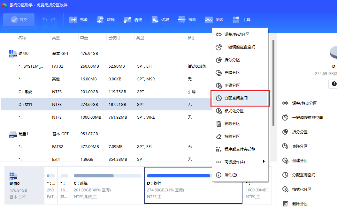Image resolution: width=337 pixels, height=208 pixels.
Task: Click 创建分区 icon in right sidebar
Action: coord(285,161)
